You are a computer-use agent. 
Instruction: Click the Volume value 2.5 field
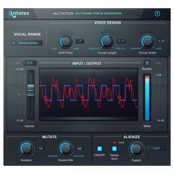pos(30,63)
